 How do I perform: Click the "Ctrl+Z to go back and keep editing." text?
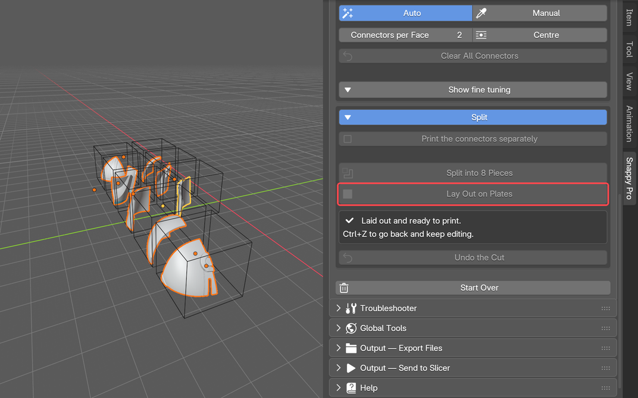(x=408, y=234)
